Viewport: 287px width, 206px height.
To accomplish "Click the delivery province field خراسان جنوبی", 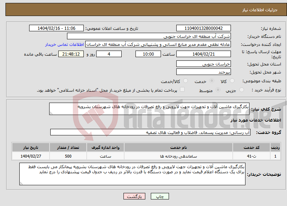I will click(203, 64).
